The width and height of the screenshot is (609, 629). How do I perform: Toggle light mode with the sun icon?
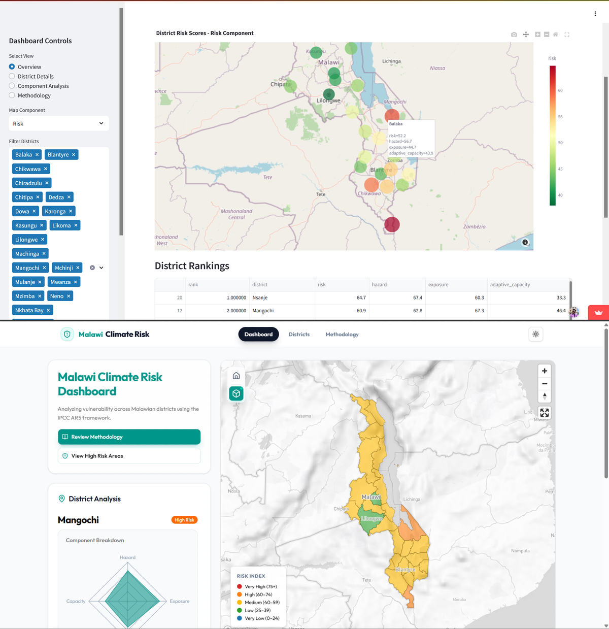click(x=535, y=334)
